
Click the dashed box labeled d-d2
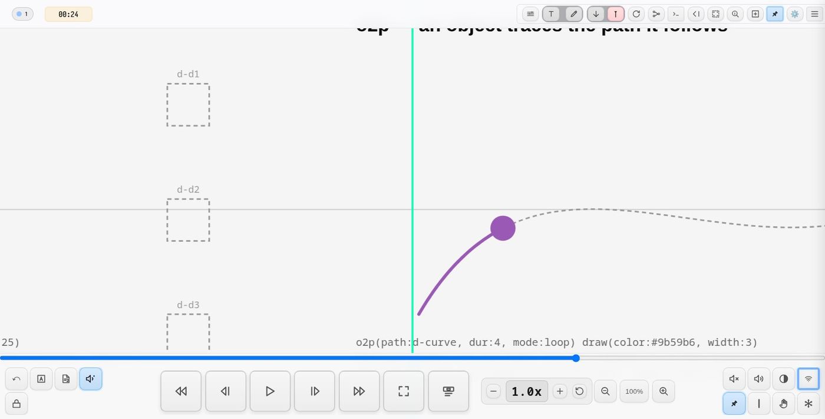(x=188, y=220)
